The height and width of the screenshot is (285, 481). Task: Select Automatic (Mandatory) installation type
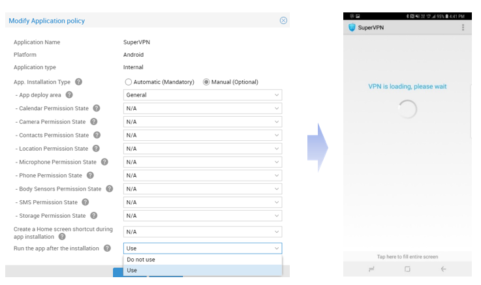(128, 82)
